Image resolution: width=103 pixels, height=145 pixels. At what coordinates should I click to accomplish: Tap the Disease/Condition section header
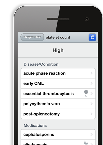pyautogui.click(x=41, y=64)
